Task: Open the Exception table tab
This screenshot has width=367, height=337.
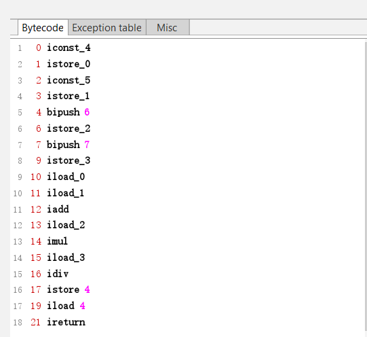Action: [x=107, y=28]
